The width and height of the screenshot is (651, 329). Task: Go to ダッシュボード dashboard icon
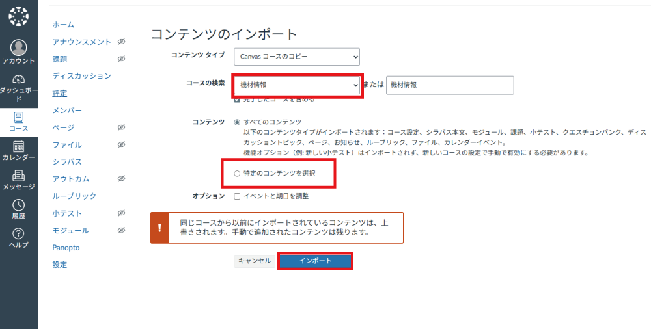pos(19,79)
